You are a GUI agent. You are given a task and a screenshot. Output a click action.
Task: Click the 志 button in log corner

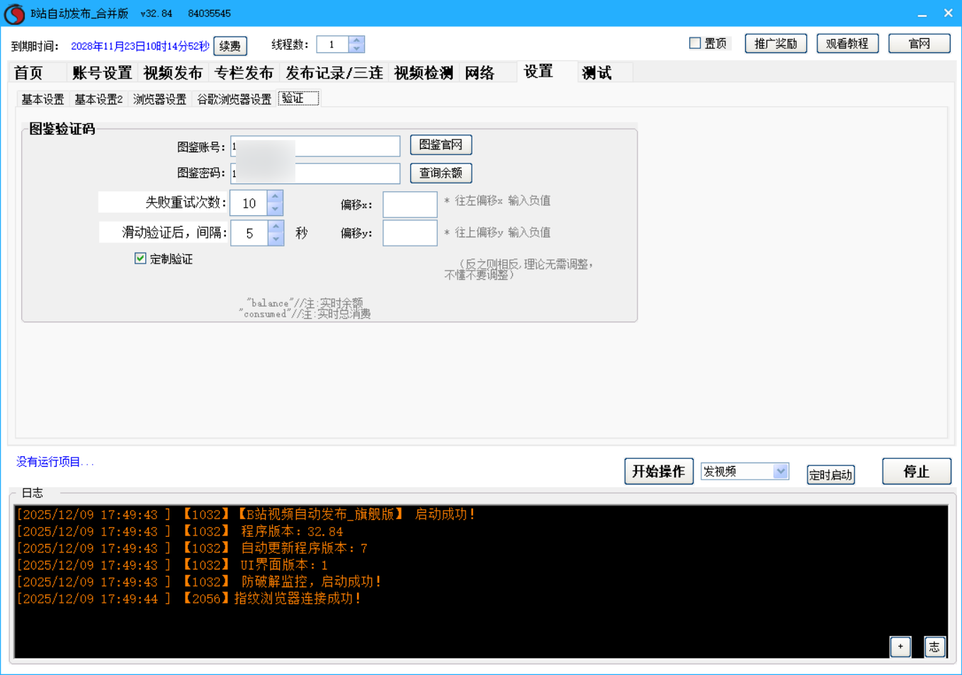[x=934, y=646]
